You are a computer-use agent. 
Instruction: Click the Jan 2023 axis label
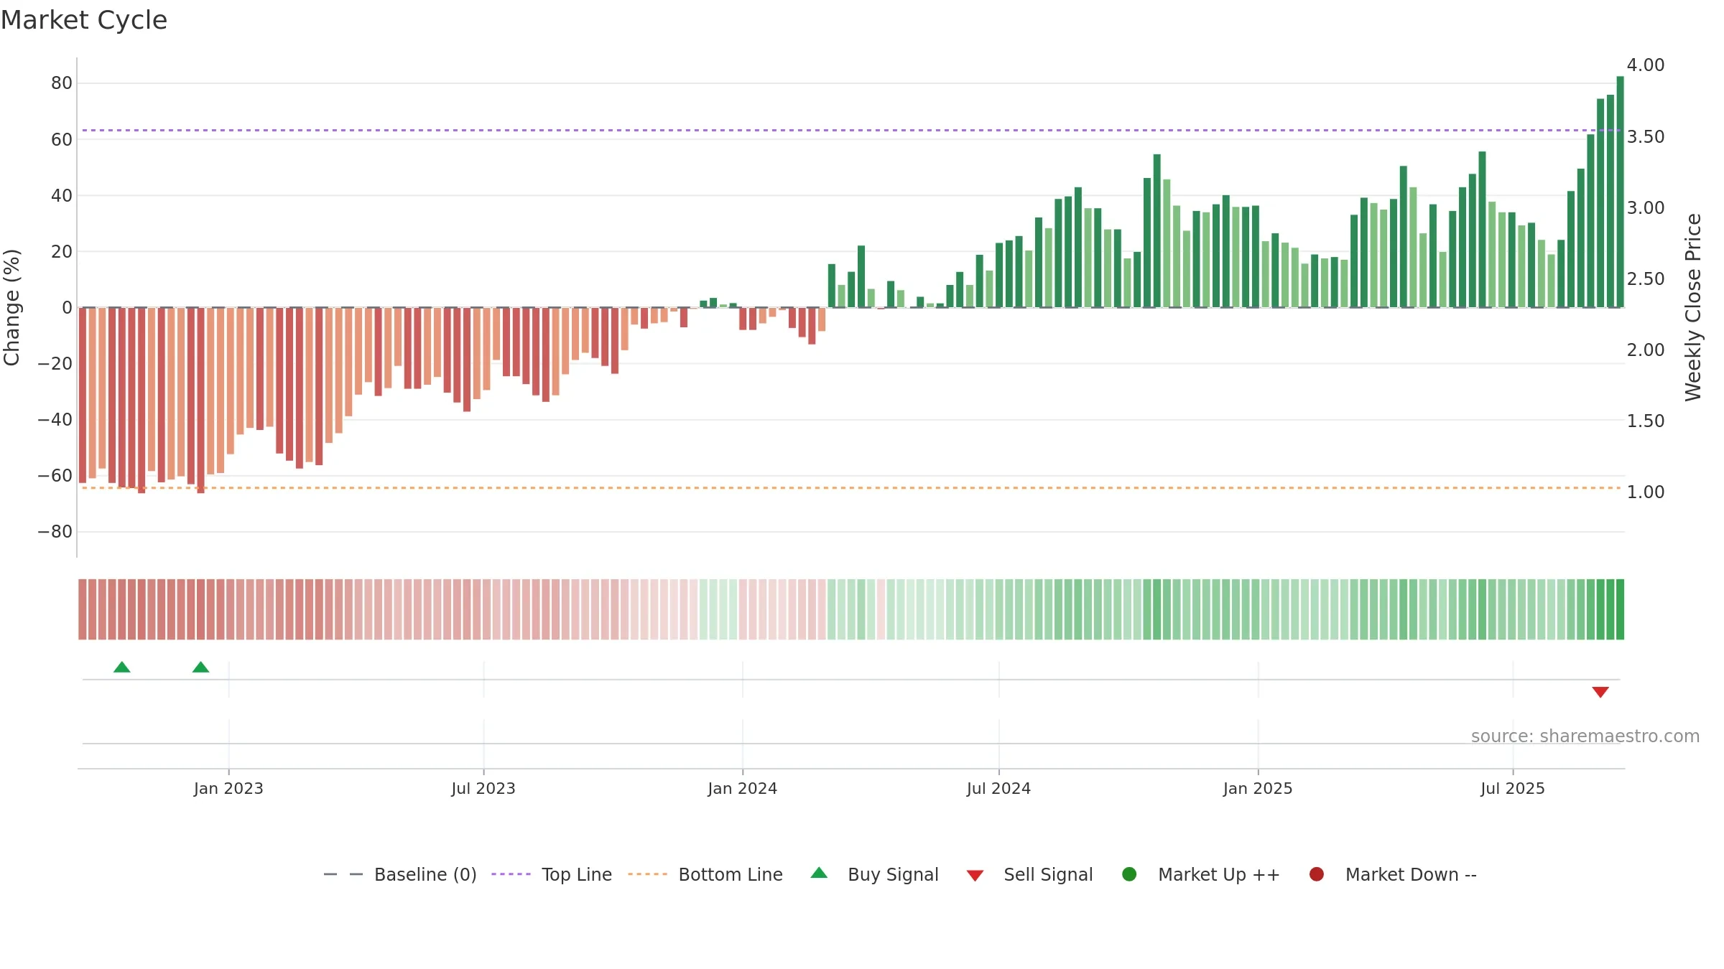pos(228,788)
